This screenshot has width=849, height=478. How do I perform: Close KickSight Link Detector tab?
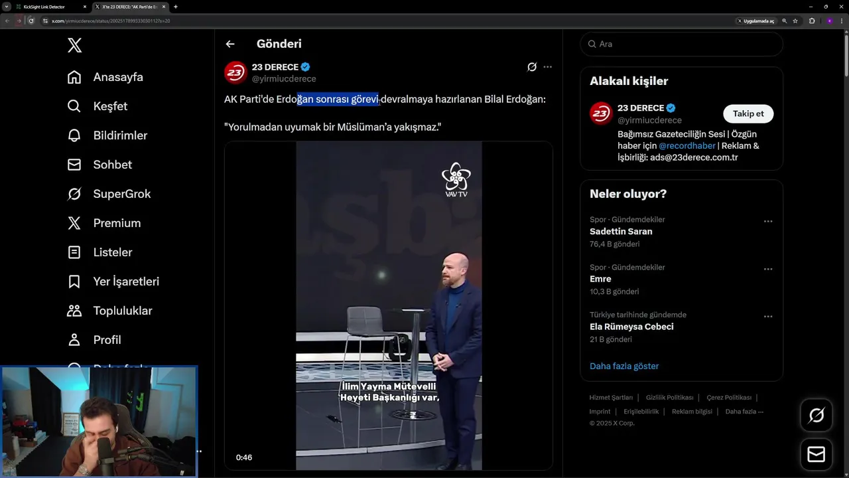(85, 7)
